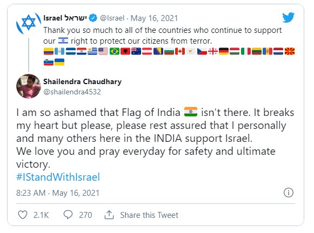The height and width of the screenshot is (233, 314).
Task: Open Shailendra Chaudhary's profile photo
Action: (29, 86)
